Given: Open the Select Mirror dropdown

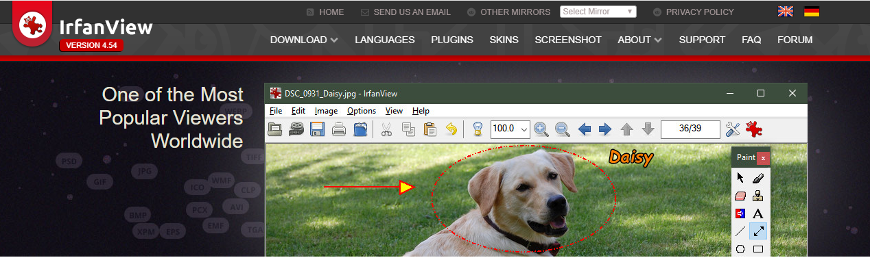Looking at the screenshot, I should coord(598,12).
